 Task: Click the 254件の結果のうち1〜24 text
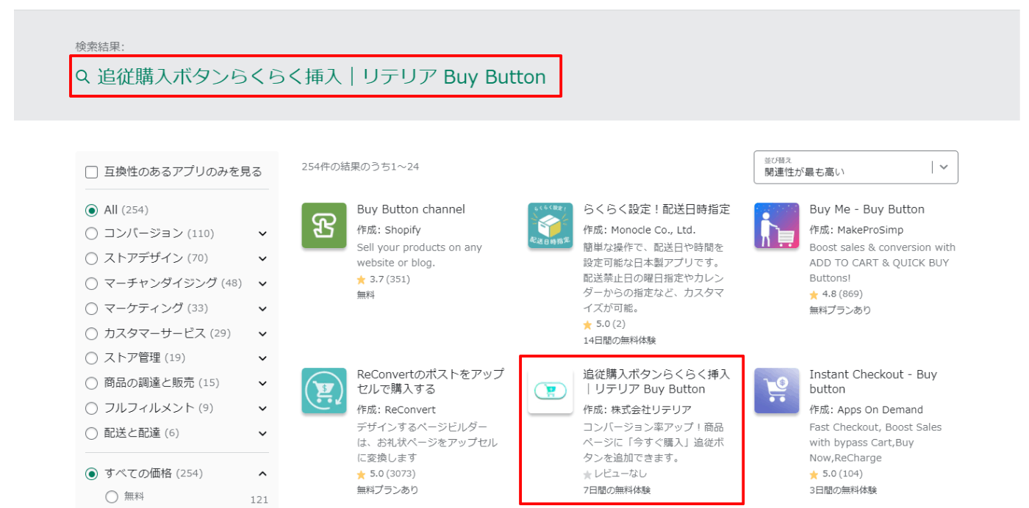(x=360, y=167)
